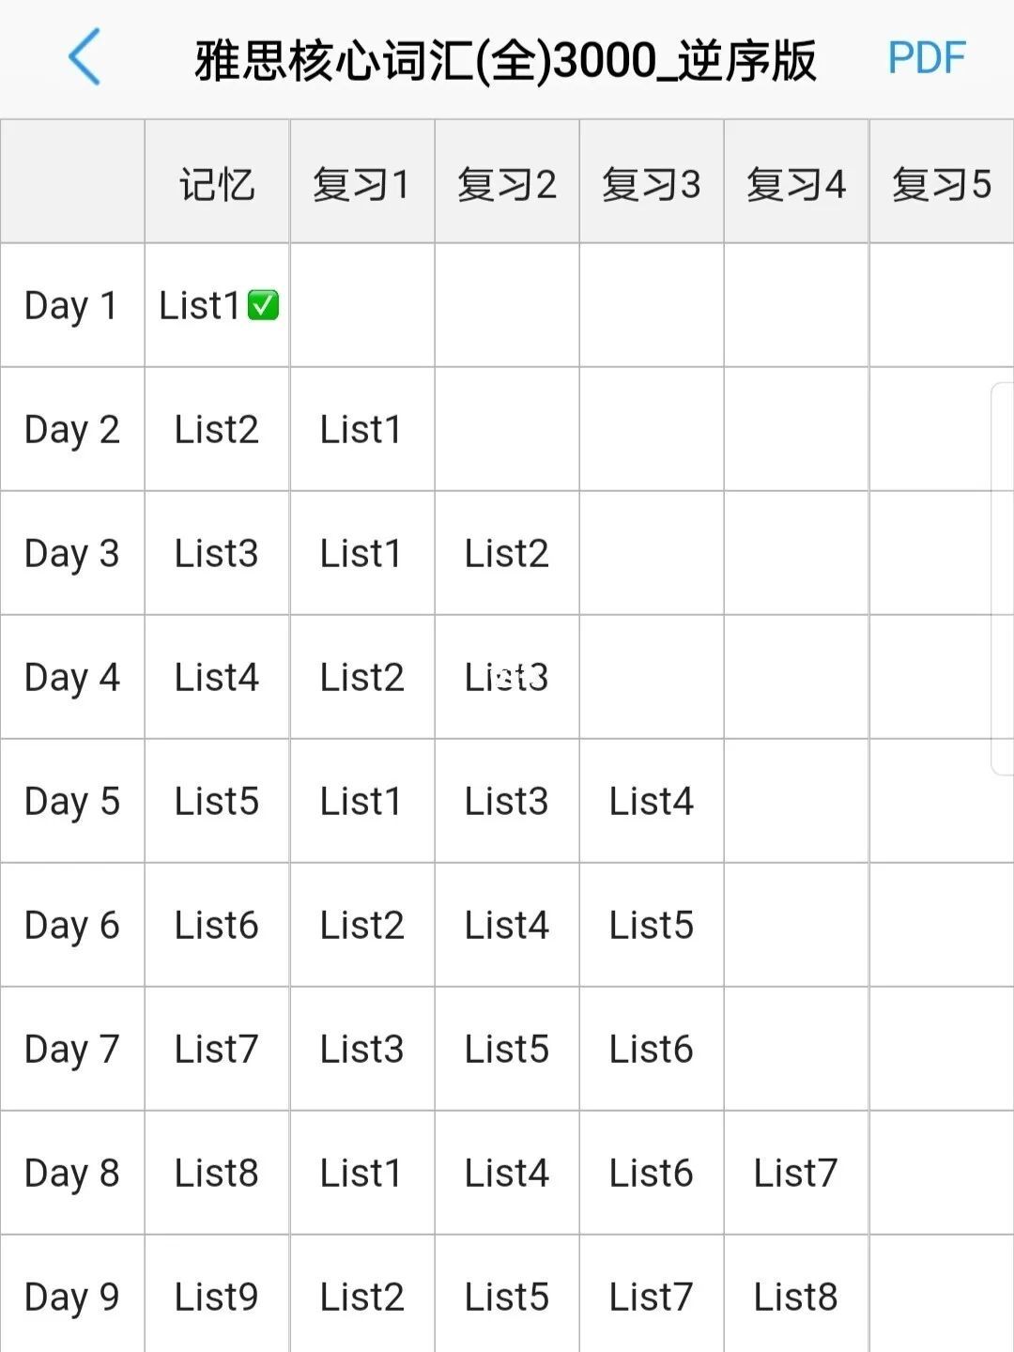Select the Day 5 row label
Viewport: 1014px width, 1352px height.
point(72,802)
